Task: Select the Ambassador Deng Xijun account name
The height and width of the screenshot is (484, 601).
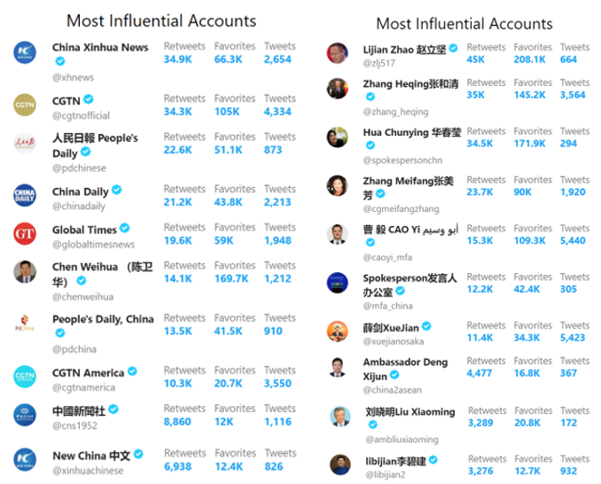Action: tap(405, 369)
